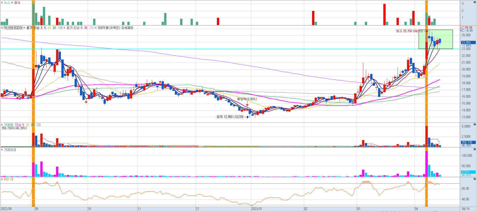477x212 pixels.
Task: Click the 13,000 price axis label
Action: (466, 117)
